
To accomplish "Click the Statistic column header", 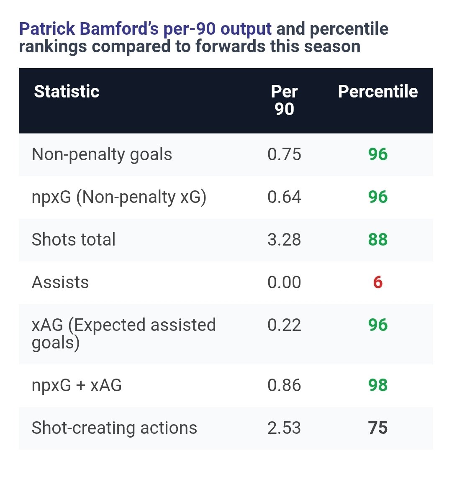I will (x=67, y=92).
